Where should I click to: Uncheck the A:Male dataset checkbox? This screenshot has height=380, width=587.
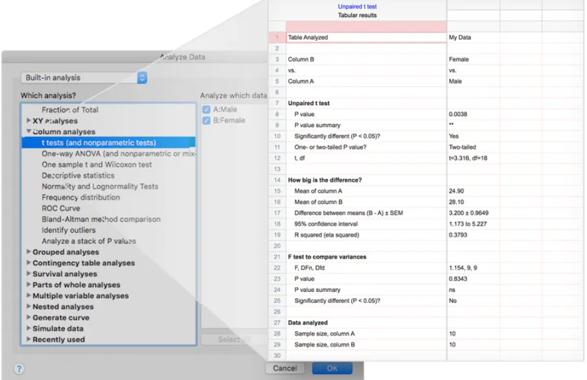click(x=207, y=110)
